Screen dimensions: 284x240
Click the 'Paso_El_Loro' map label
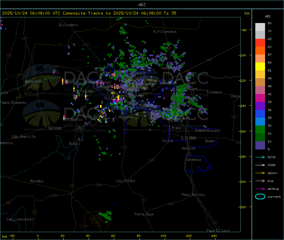coord(218,231)
